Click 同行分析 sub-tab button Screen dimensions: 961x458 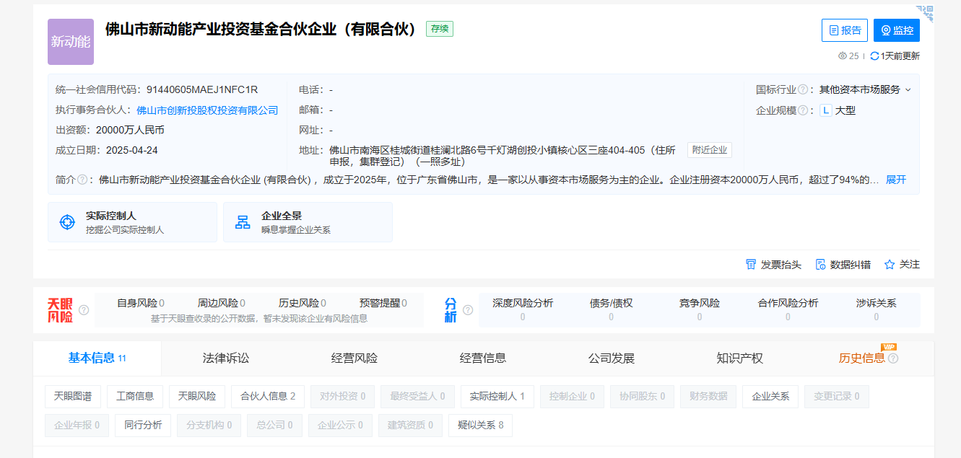point(143,426)
